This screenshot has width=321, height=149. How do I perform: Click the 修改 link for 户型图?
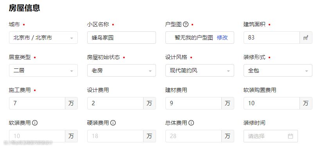click(222, 38)
